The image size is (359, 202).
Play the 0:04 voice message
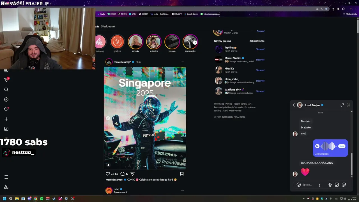317,146
